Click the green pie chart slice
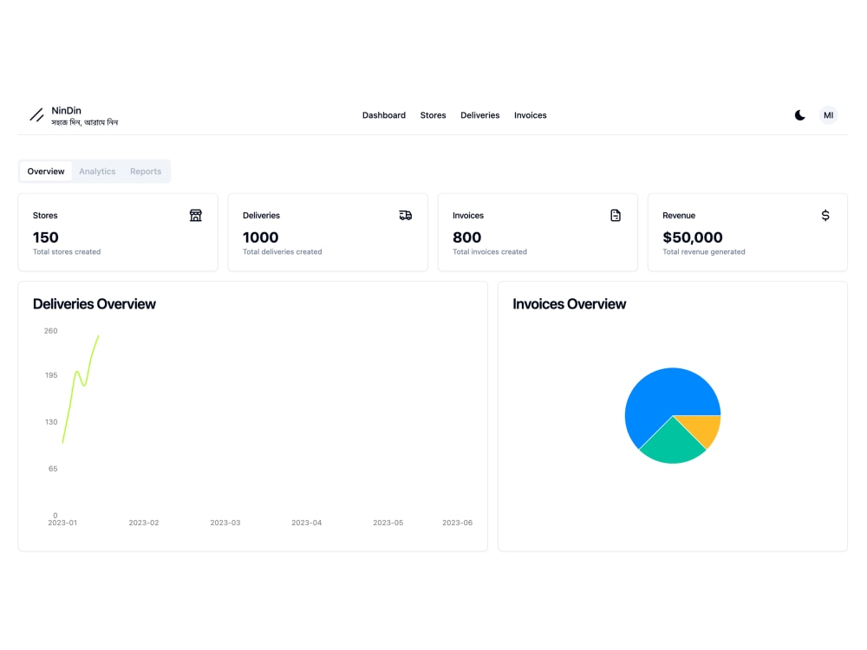This screenshot has width=867, height=650. [x=673, y=445]
